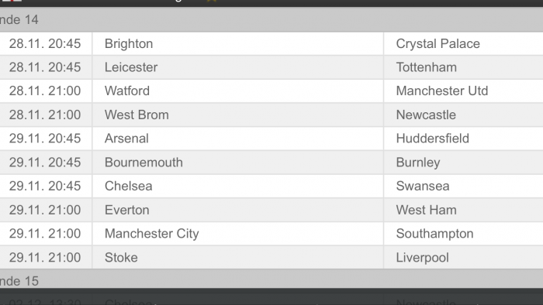Open the Bournemouth match row
This screenshot has width=543, height=305.
coord(271,163)
